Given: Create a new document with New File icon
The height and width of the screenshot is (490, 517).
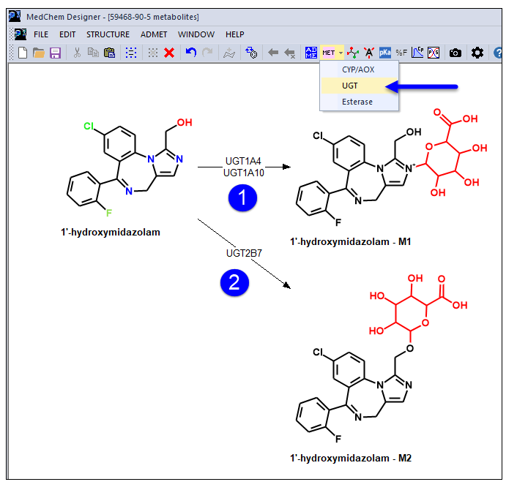Looking at the screenshot, I should click(x=23, y=53).
